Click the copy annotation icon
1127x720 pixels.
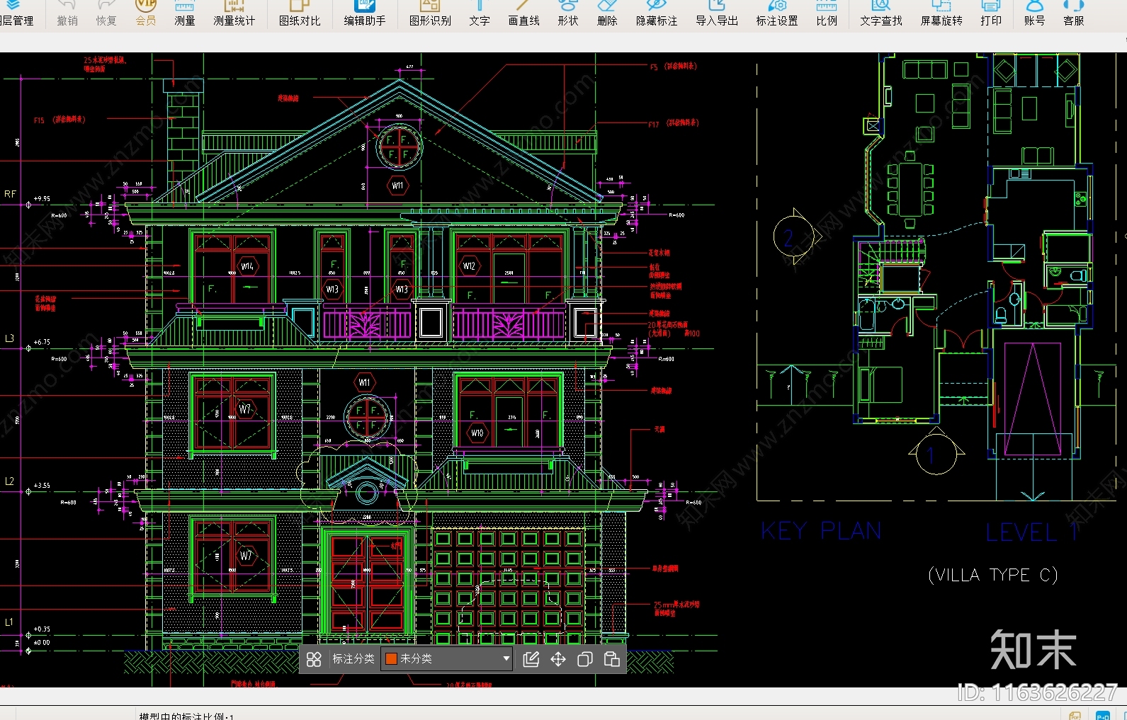(585, 659)
